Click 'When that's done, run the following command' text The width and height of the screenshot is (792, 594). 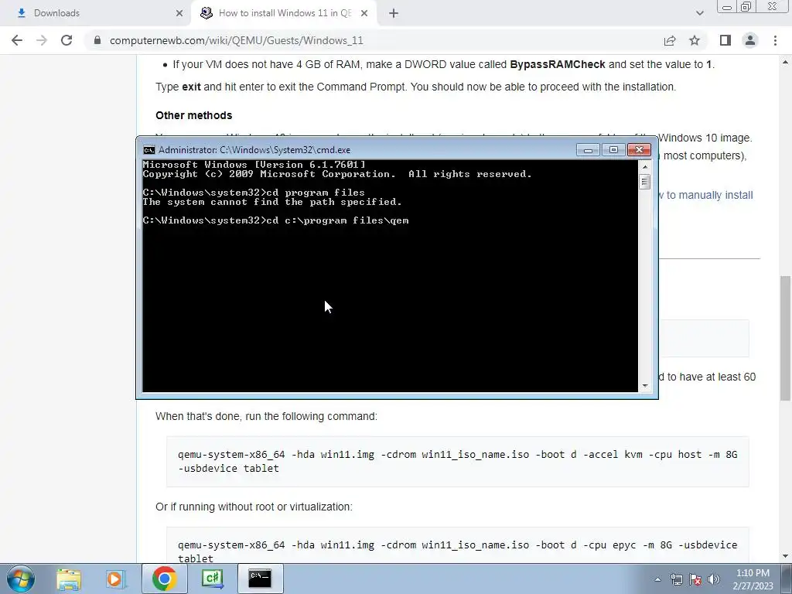click(266, 416)
